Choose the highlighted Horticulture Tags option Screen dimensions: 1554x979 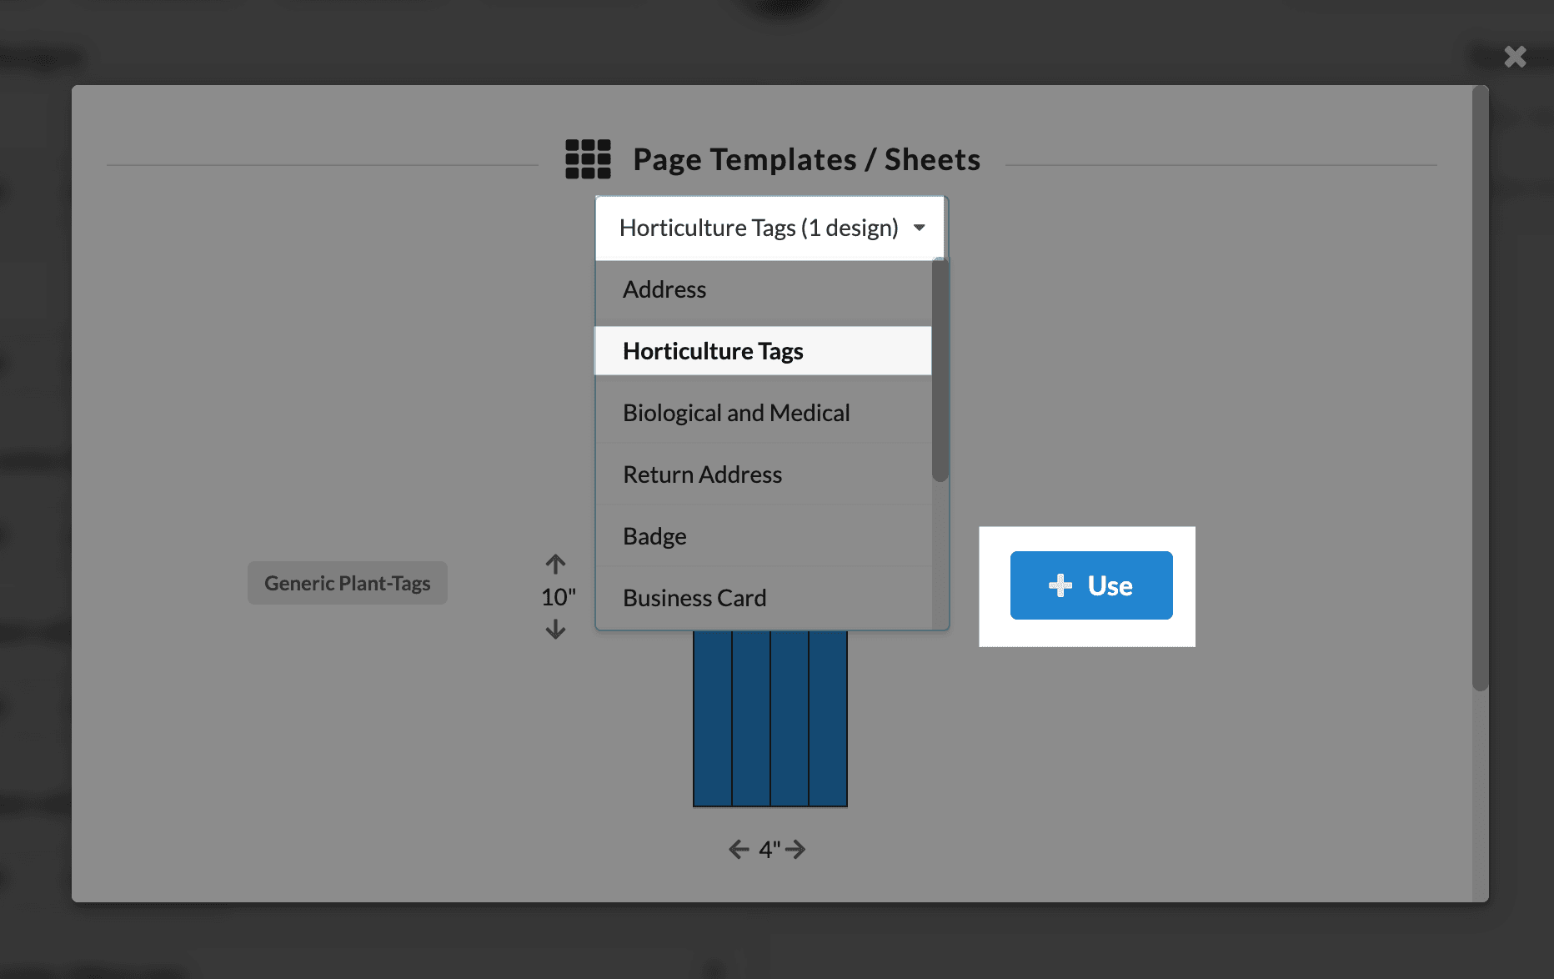pos(713,351)
